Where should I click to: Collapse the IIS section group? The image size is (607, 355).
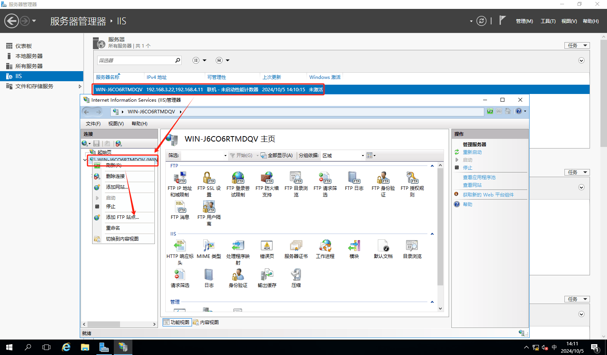(x=432, y=234)
